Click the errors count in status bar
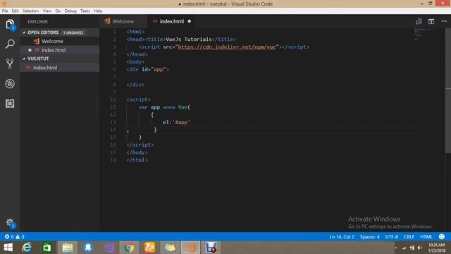This screenshot has height=254, width=451. click(9, 237)
